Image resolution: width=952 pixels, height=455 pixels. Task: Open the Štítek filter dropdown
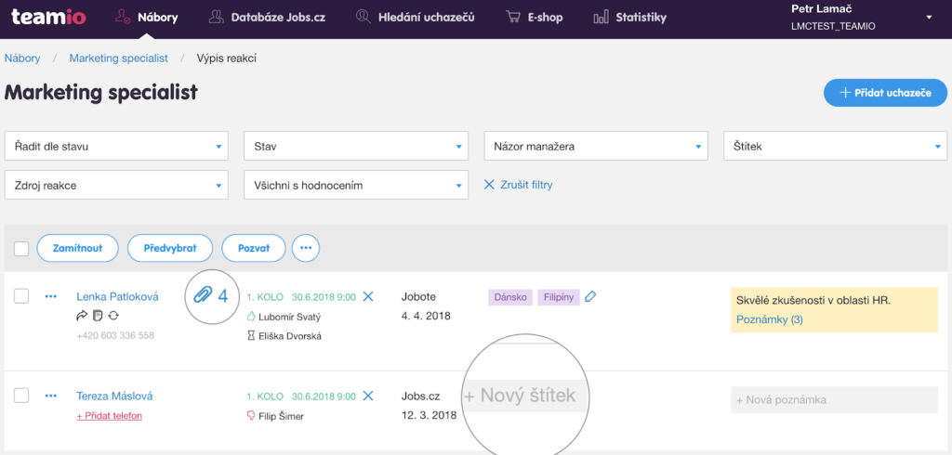click(836, 146)
